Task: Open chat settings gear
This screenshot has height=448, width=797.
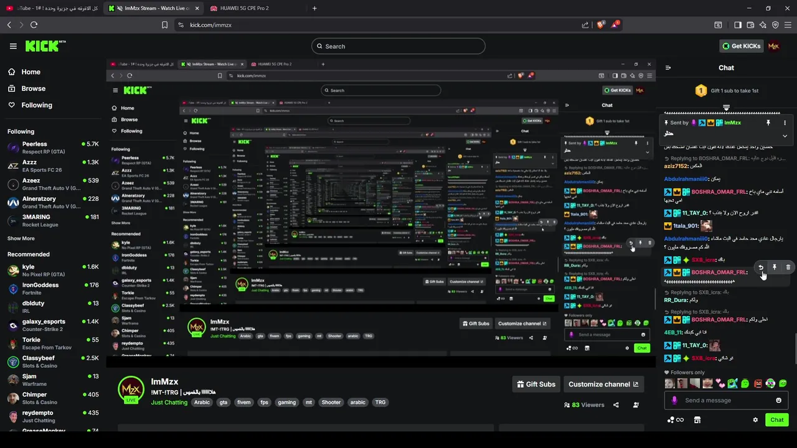Action: coord(755,420)
